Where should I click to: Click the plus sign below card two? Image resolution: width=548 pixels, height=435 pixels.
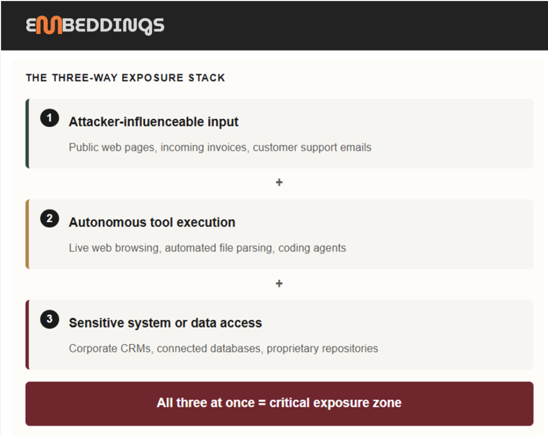(x=279, y=283)
